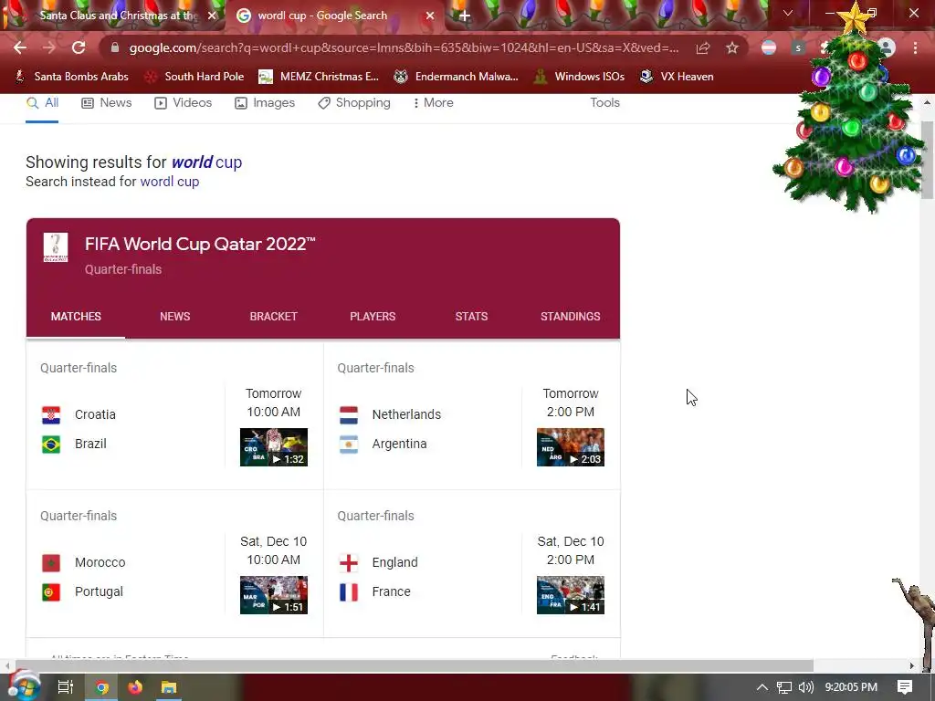
Task: Open Task View on the taskbar
Action: tap(66, 687)
